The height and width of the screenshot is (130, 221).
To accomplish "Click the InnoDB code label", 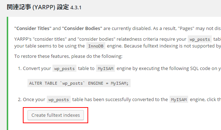I will coord(96,46).
